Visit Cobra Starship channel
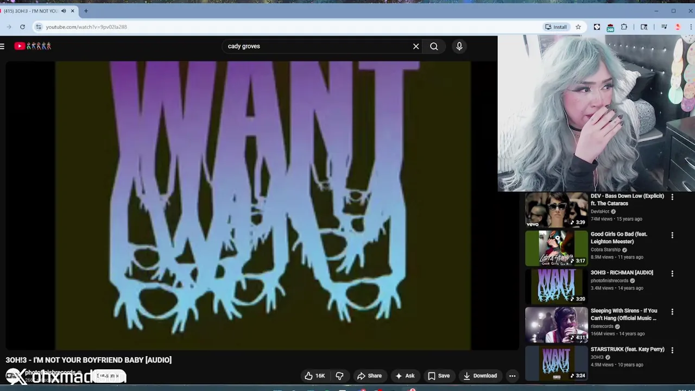Viewport: 695px width, 391px height. (605, 250)
